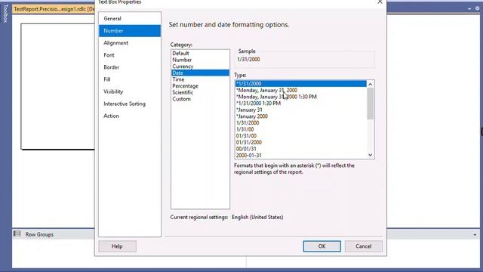Open the Action page

[129, 116]
